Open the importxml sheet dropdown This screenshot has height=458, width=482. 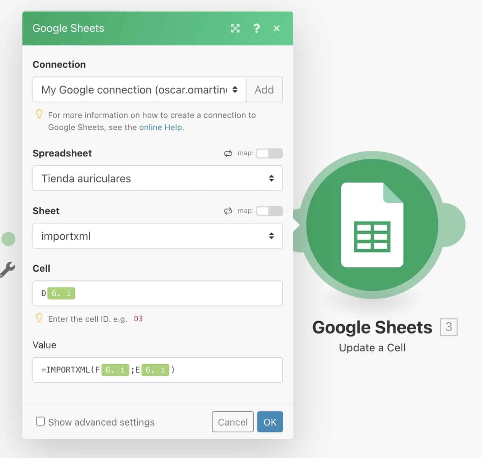coord(157,236)
